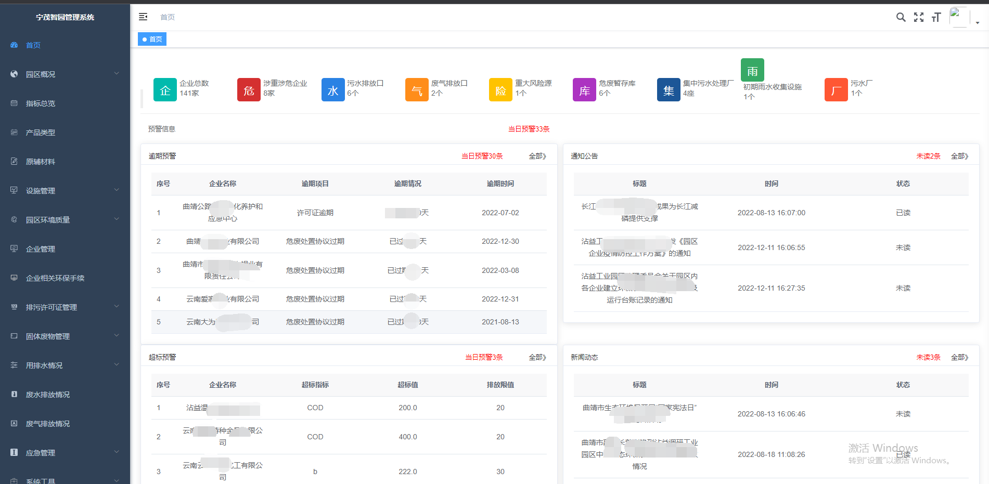Viewport: 989px width, 484px height.
Task: Click the 应急管理 sidebar icon
Action: pos(14,453)
